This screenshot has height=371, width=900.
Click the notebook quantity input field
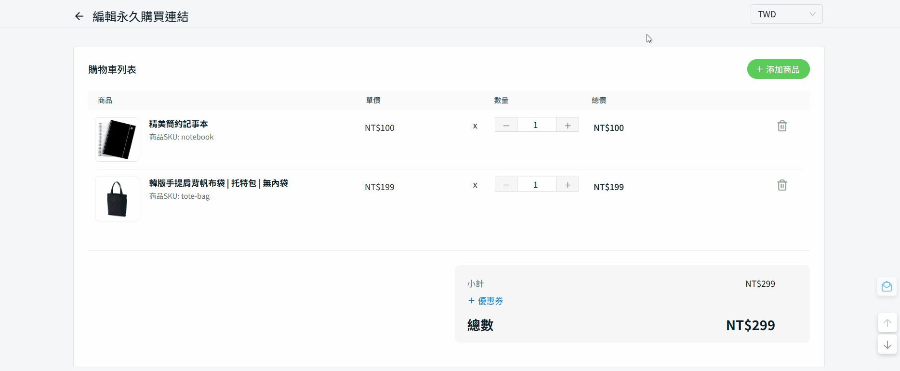tap(536, 125)
